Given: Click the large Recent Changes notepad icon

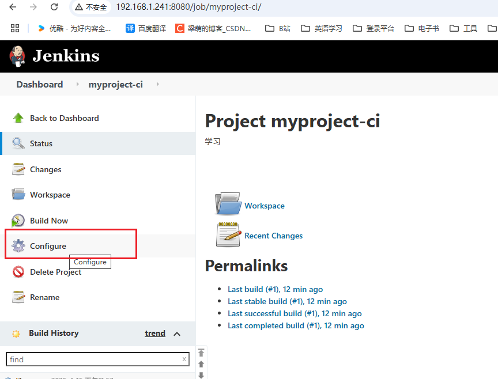Looking at the screenshot, I should [229, 234].
